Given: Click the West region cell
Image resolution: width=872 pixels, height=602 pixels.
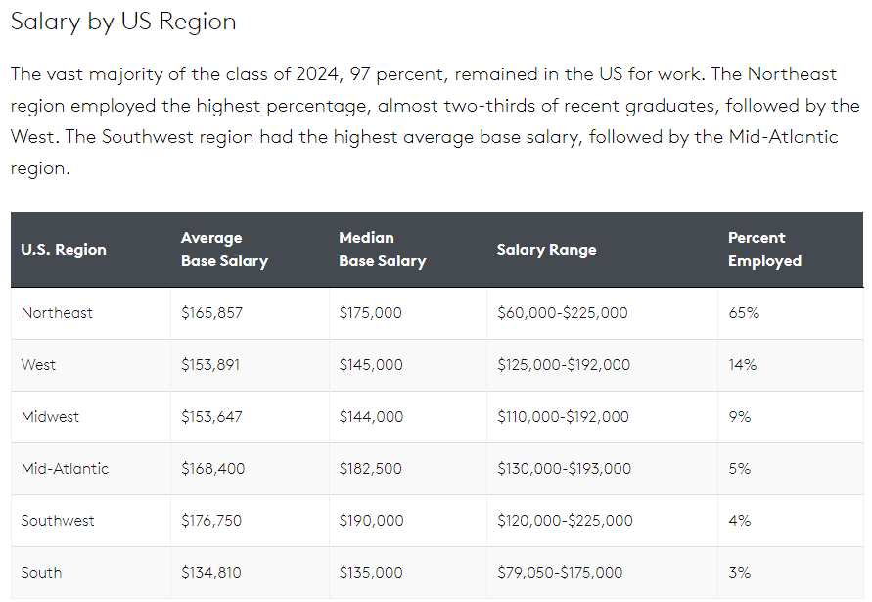Looking at the screenshot, I should coord(39,365).
